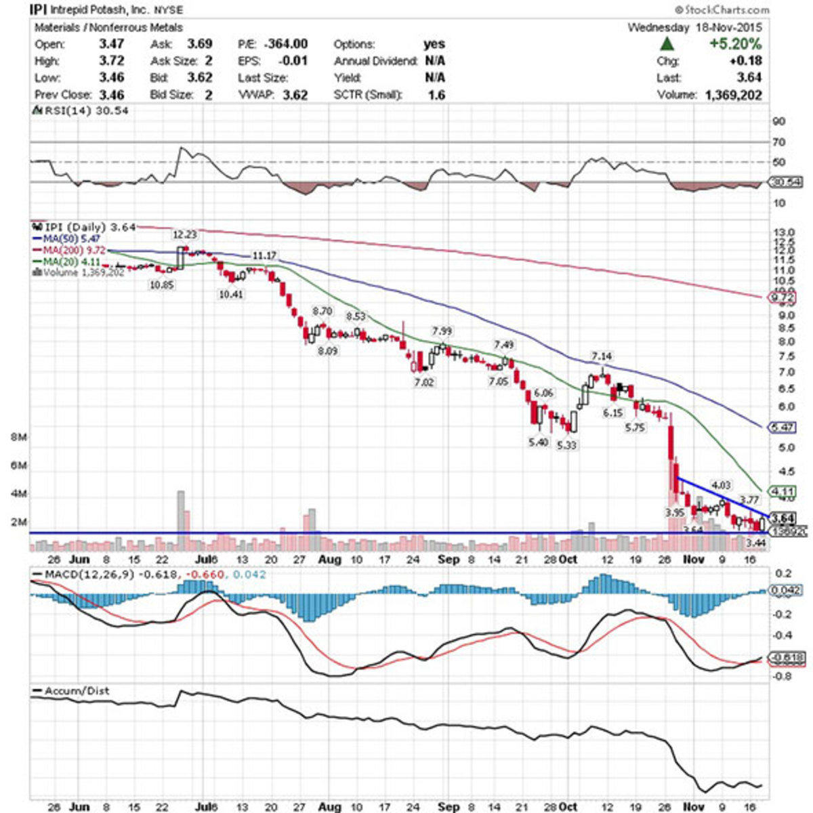Click the 8.09 price annotation
Screen dimensions: 813x813
tap(327, 351)
